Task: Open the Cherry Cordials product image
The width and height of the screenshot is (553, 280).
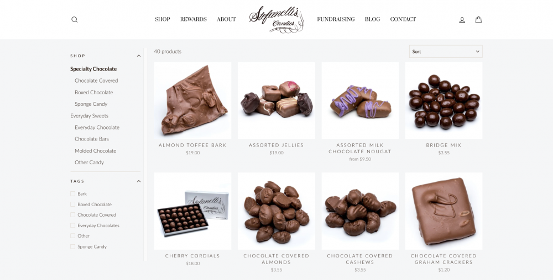Action: click(x=192, y=211)
